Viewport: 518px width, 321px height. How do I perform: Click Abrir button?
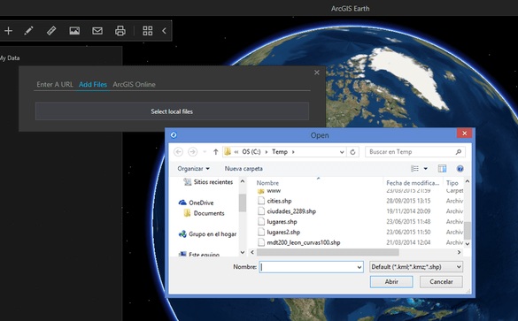[391, 282]
